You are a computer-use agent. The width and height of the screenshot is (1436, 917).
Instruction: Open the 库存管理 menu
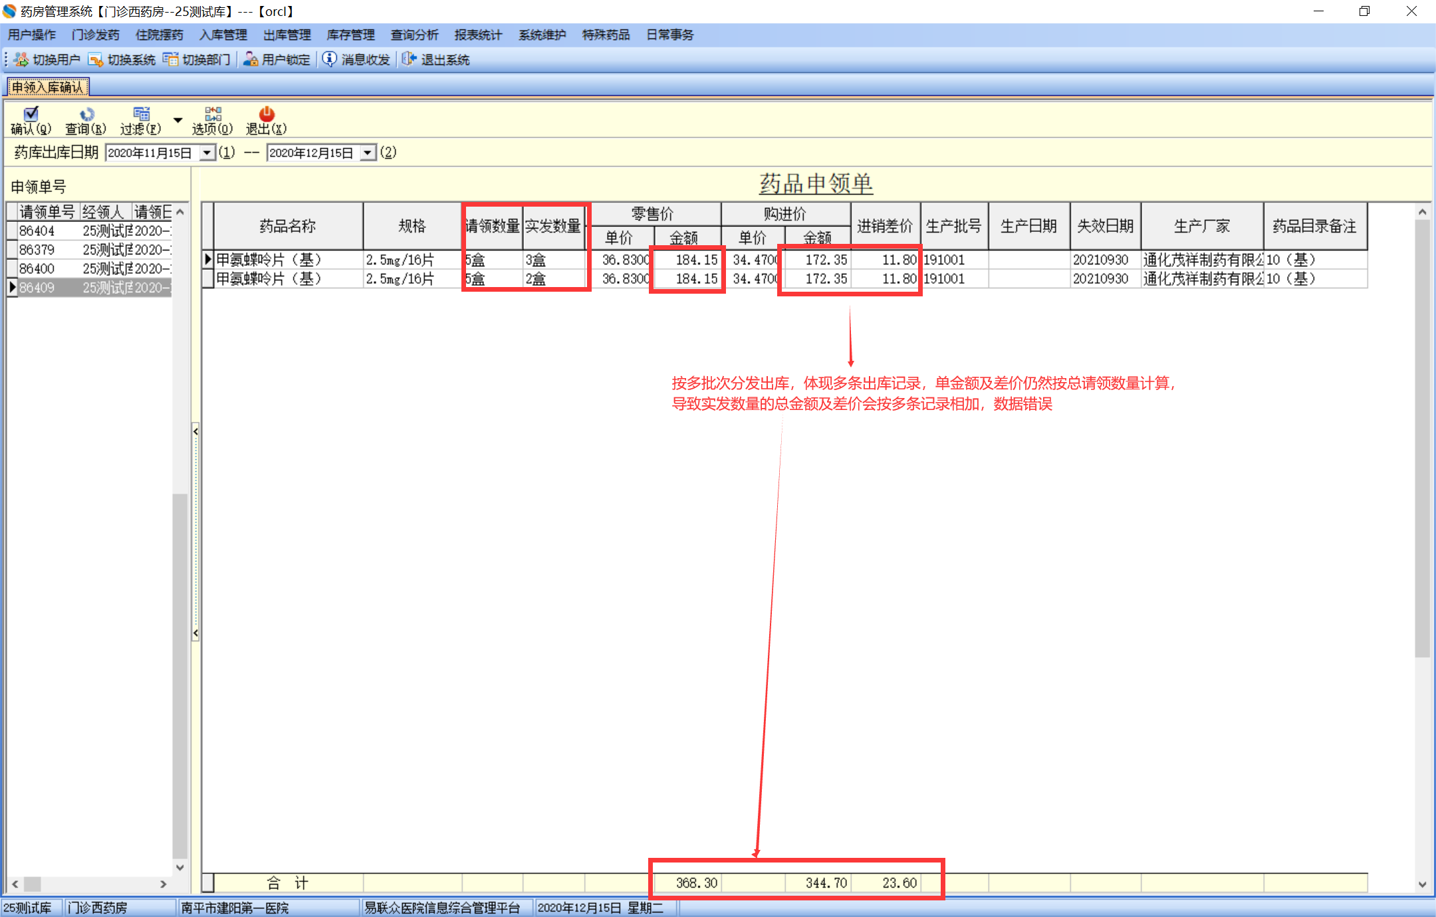tap(350, 35)
